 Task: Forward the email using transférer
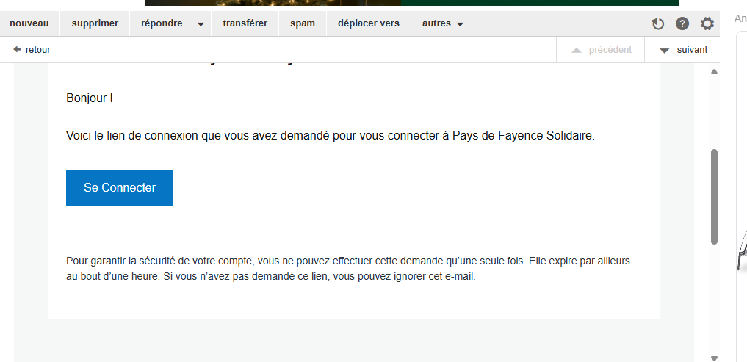click(245, 23)
